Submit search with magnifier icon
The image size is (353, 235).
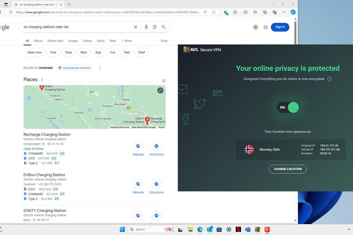164,27
